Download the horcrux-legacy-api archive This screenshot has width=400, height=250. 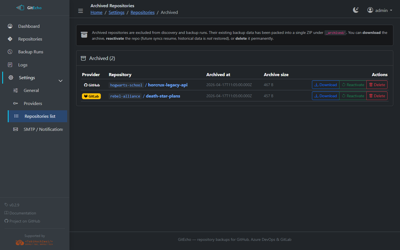[x=326, y=85]
